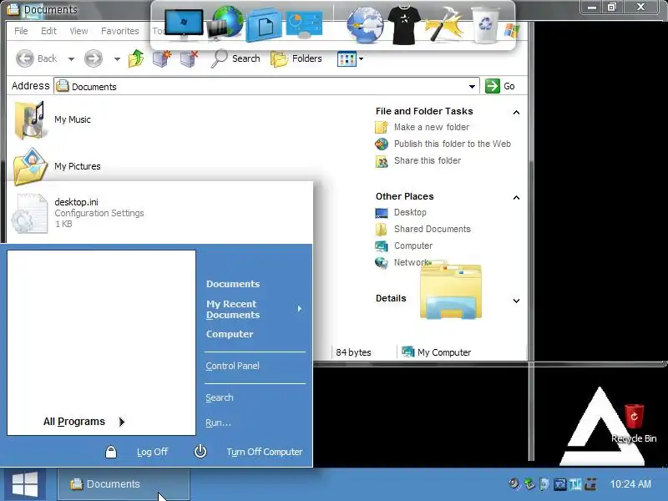Open the Views dropdown arrow
Image resolution: width=668 pixels, height=501 pixels.
(362, 58)
